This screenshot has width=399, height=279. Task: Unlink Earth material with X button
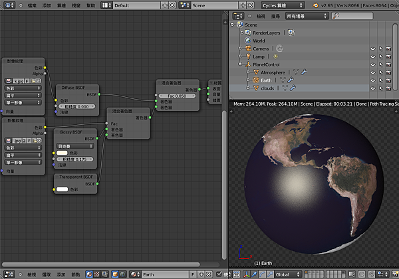(209, 274)
